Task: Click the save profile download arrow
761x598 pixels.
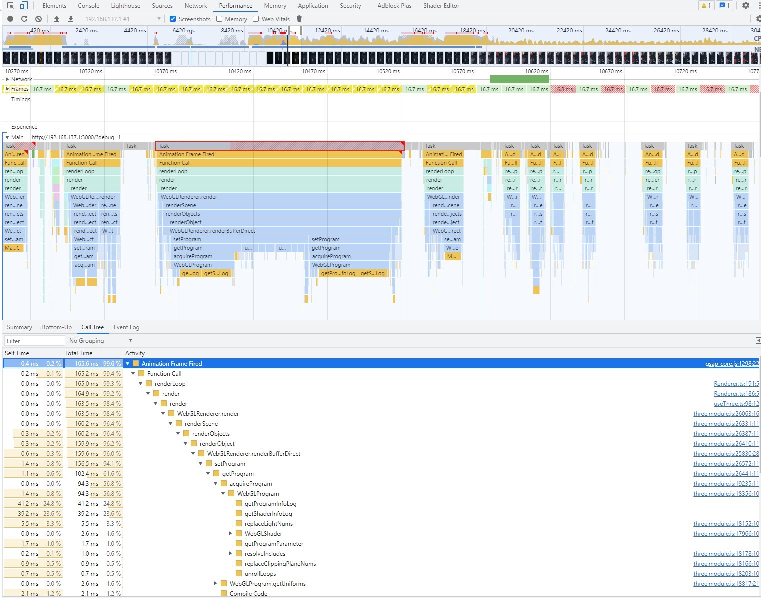Action: point(71,19)
